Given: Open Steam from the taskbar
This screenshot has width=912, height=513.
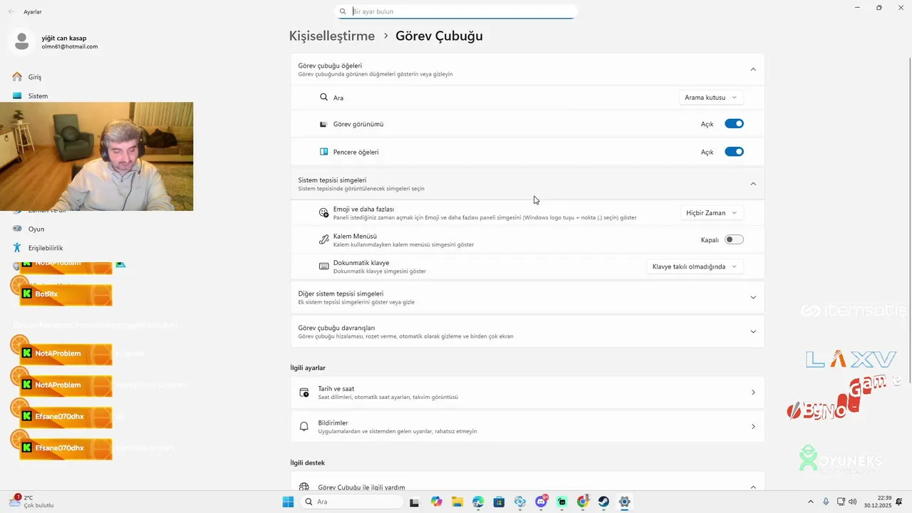Looking at the screenshot, I should coord(603,502).
